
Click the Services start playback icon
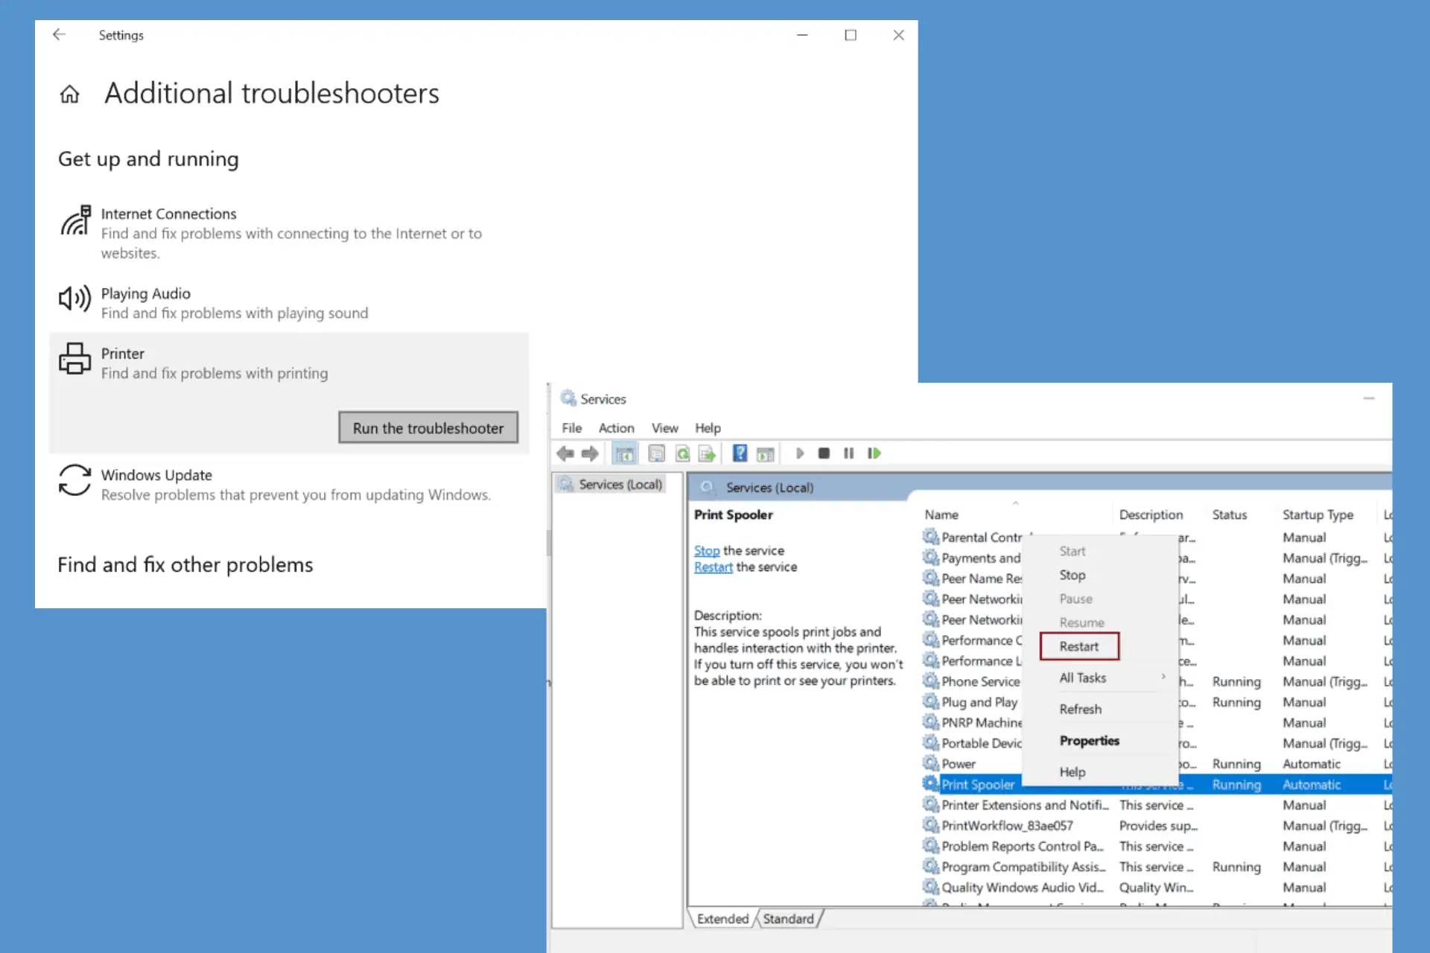pos(799,454)
